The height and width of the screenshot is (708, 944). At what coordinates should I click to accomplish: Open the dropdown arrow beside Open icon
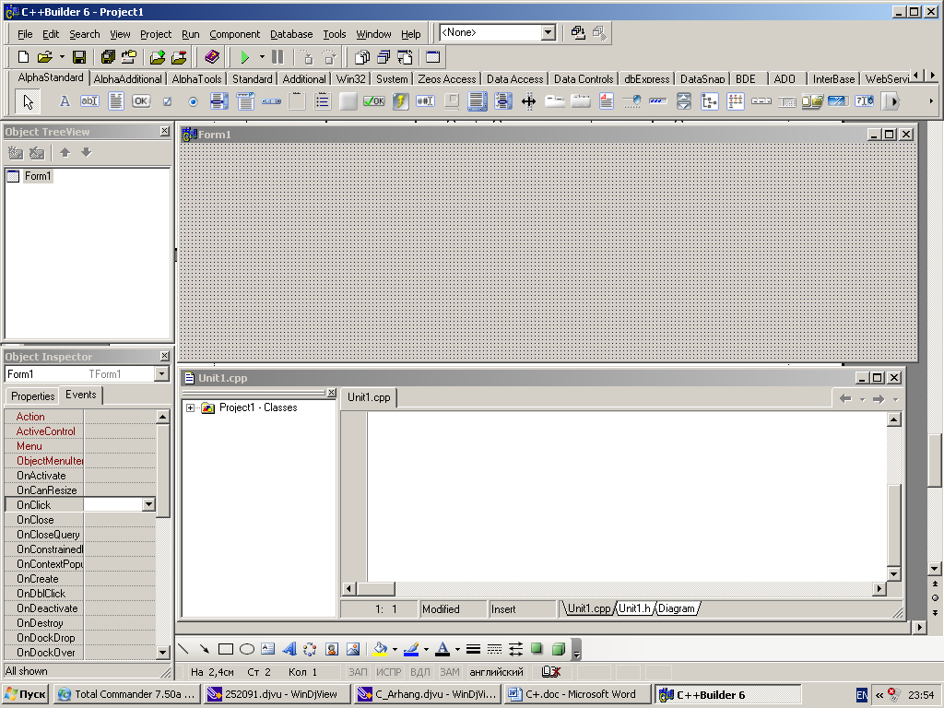(x=62, y=57)
